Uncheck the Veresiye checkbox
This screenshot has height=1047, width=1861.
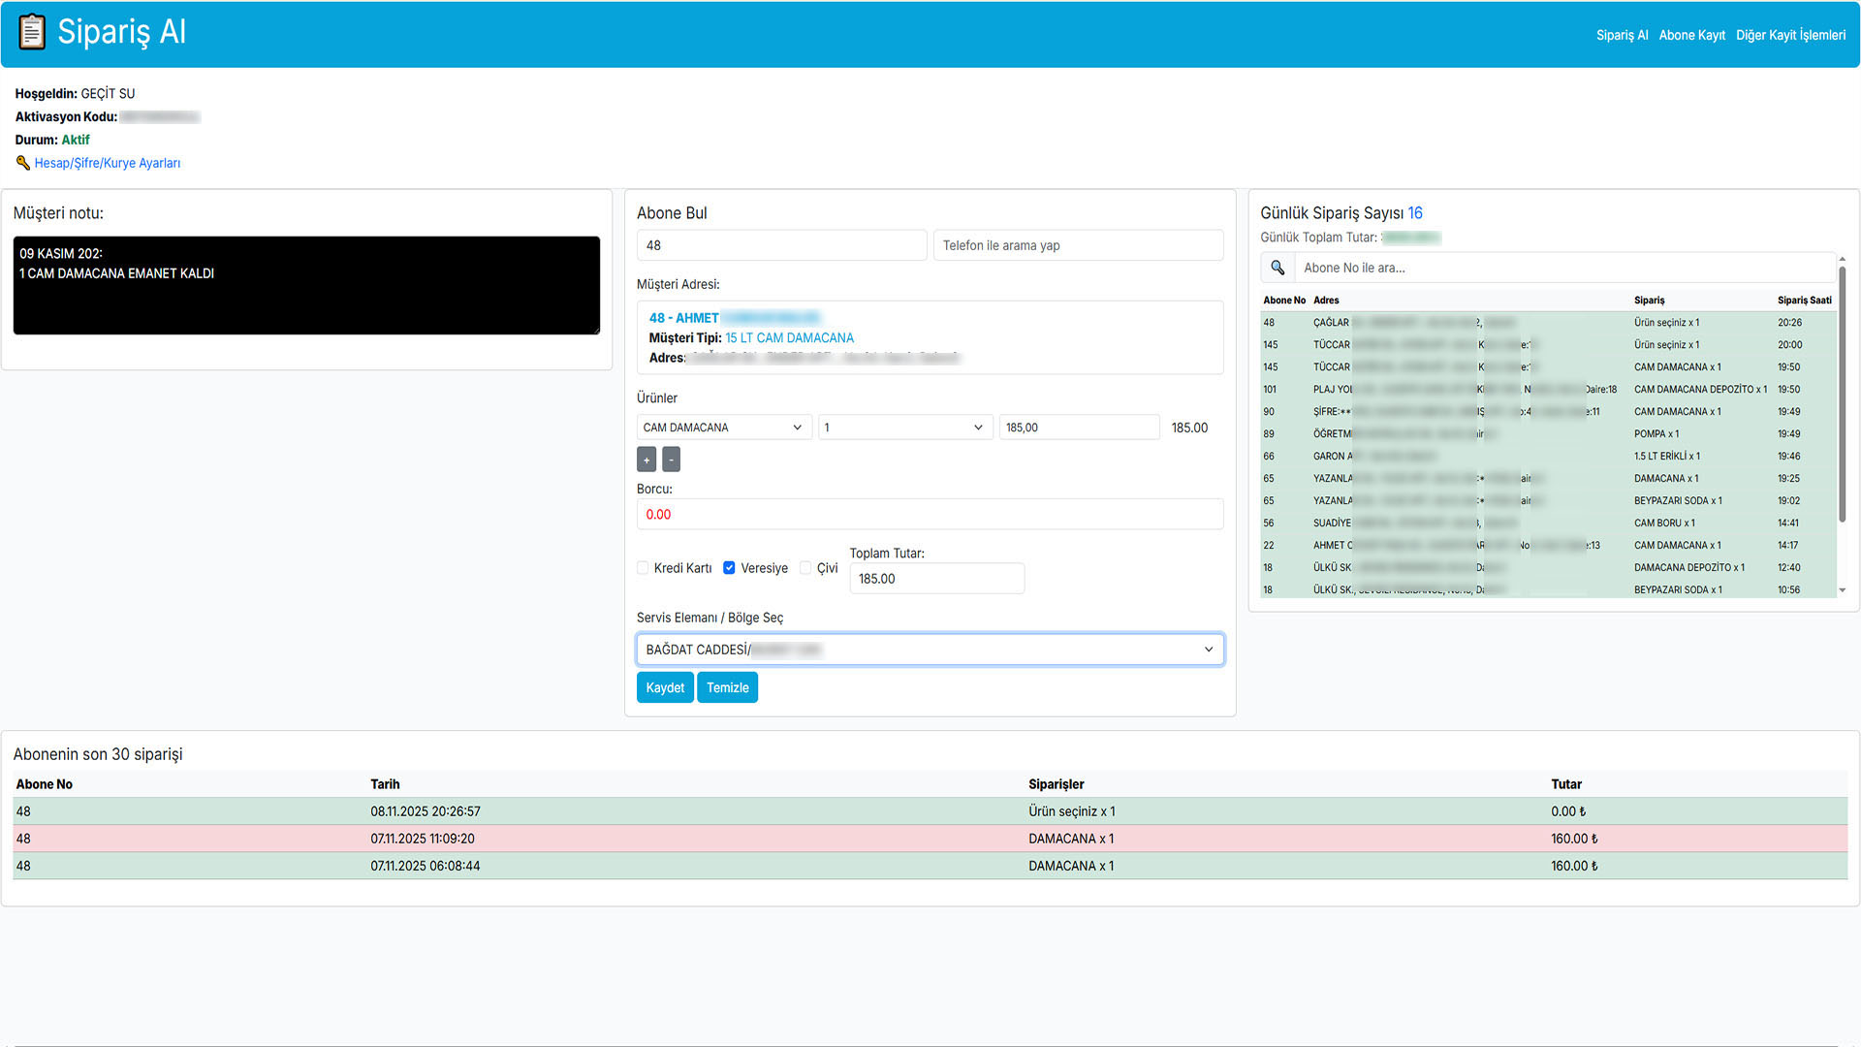click(729, 568)
